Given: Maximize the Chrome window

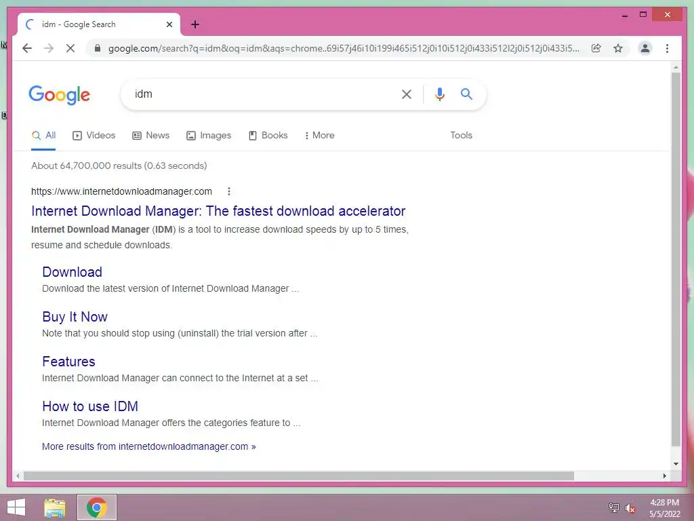Looking at the screenshot, I should (643, 15).
